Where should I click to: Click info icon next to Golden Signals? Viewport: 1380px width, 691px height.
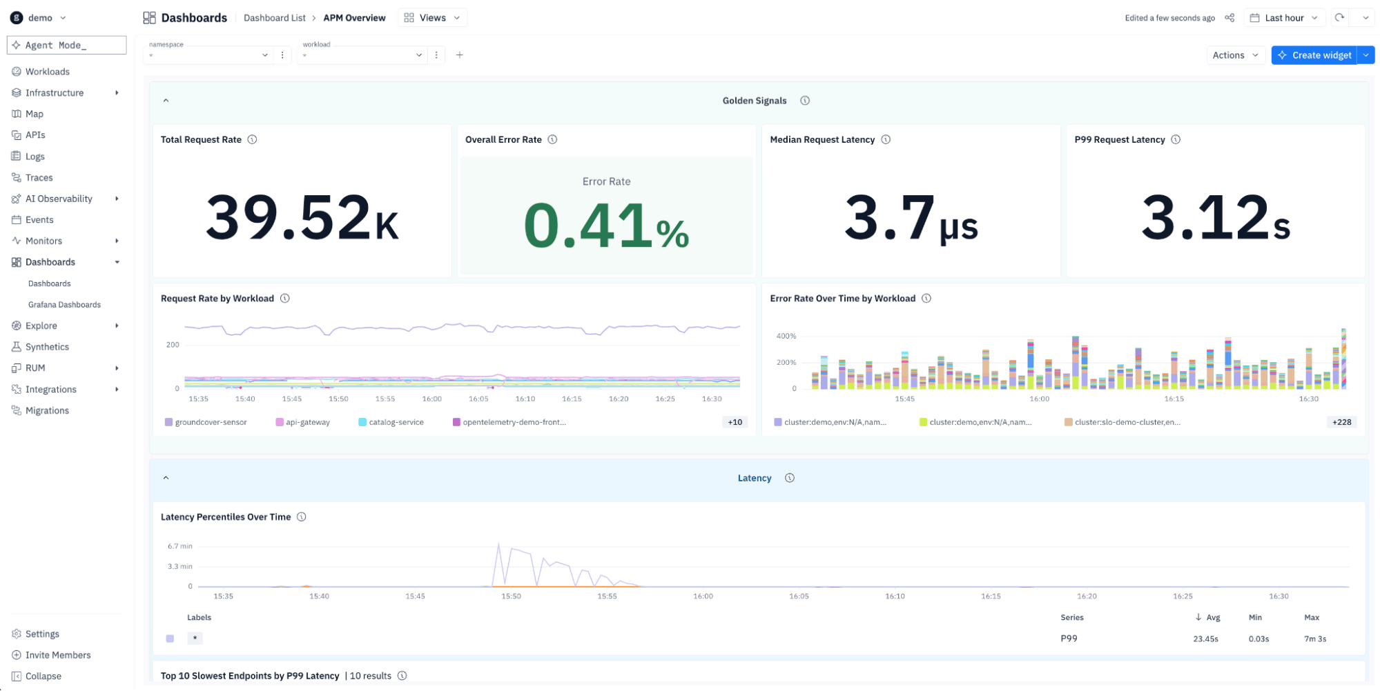805,101
